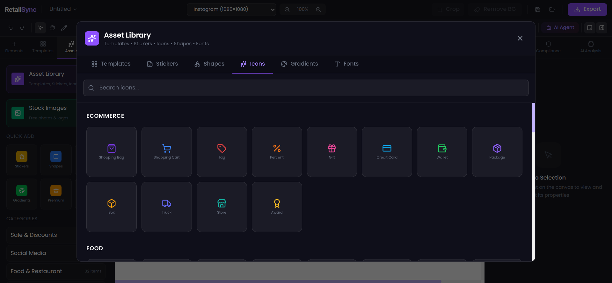Click the Export button
This screenshot has height=283, width=612.
tap(587, 9)
